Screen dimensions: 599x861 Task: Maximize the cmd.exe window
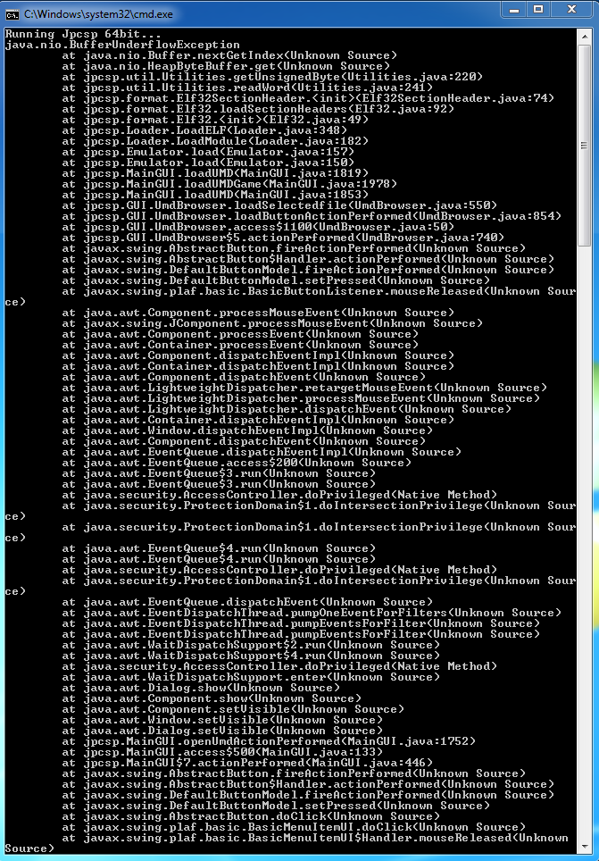538,9
